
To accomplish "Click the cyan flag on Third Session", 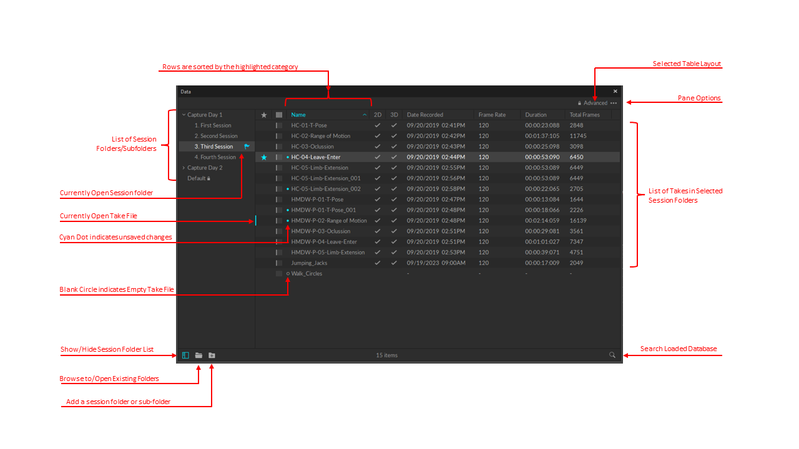I will point(247,147).
